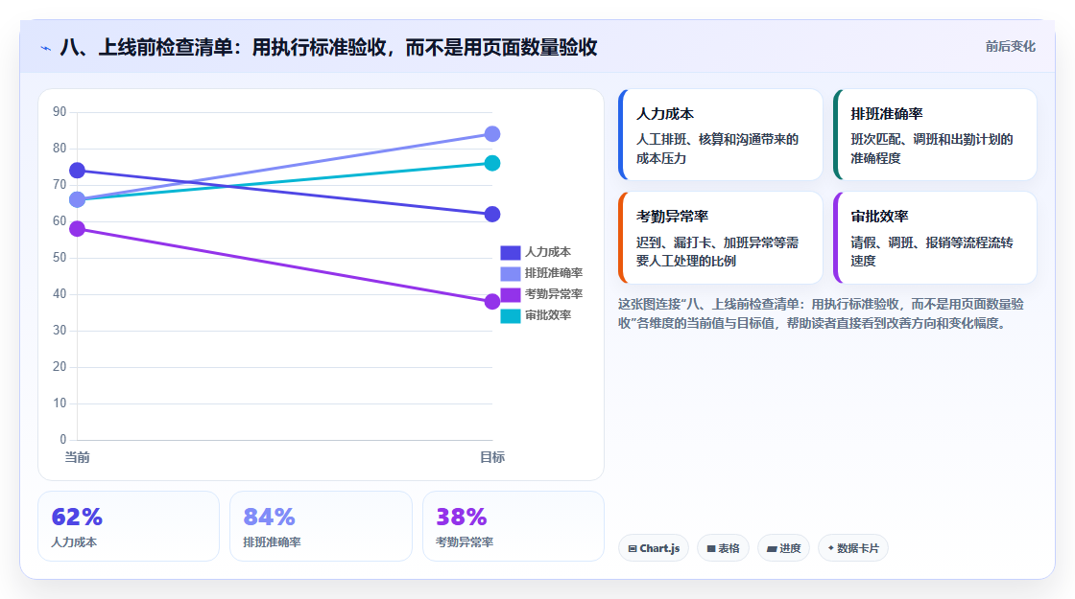1075x599 pixels.
Task: Click the 人力成本 current data point at 74
Action: [x=78, y=171]
